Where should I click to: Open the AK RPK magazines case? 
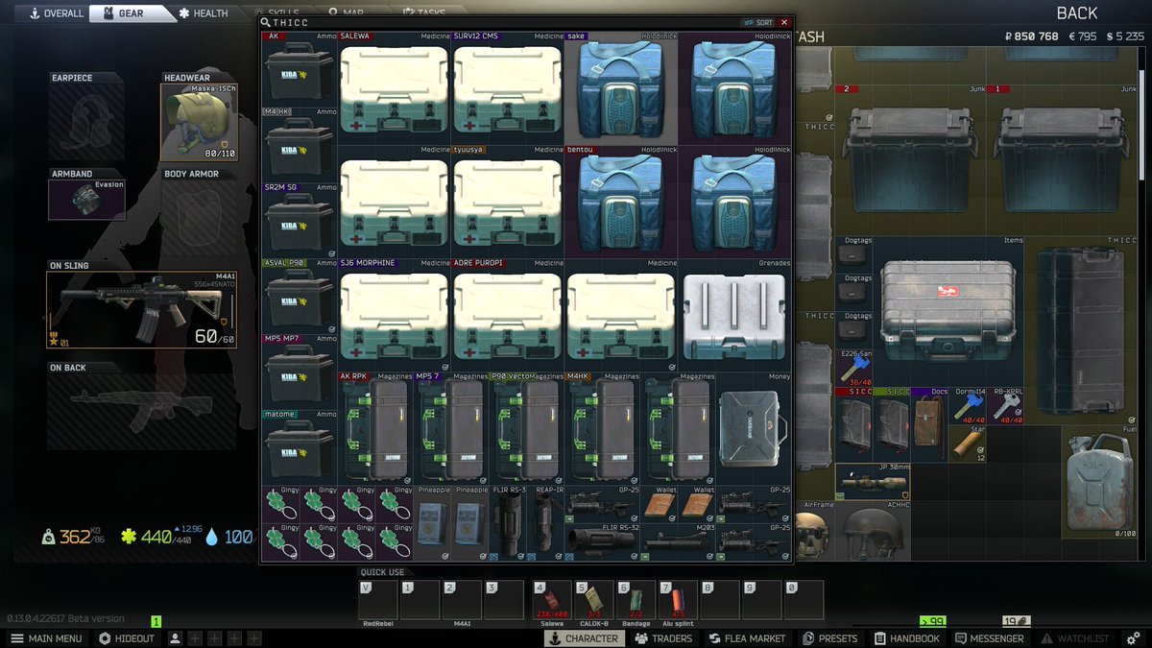pyautogui.click(x=375, y=428)
